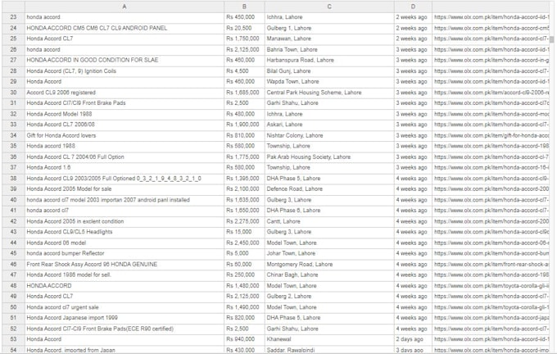The height and width of the screenshot is (354, 557).
Task: Open the OLX link in row 51
Action: point(491,318)
